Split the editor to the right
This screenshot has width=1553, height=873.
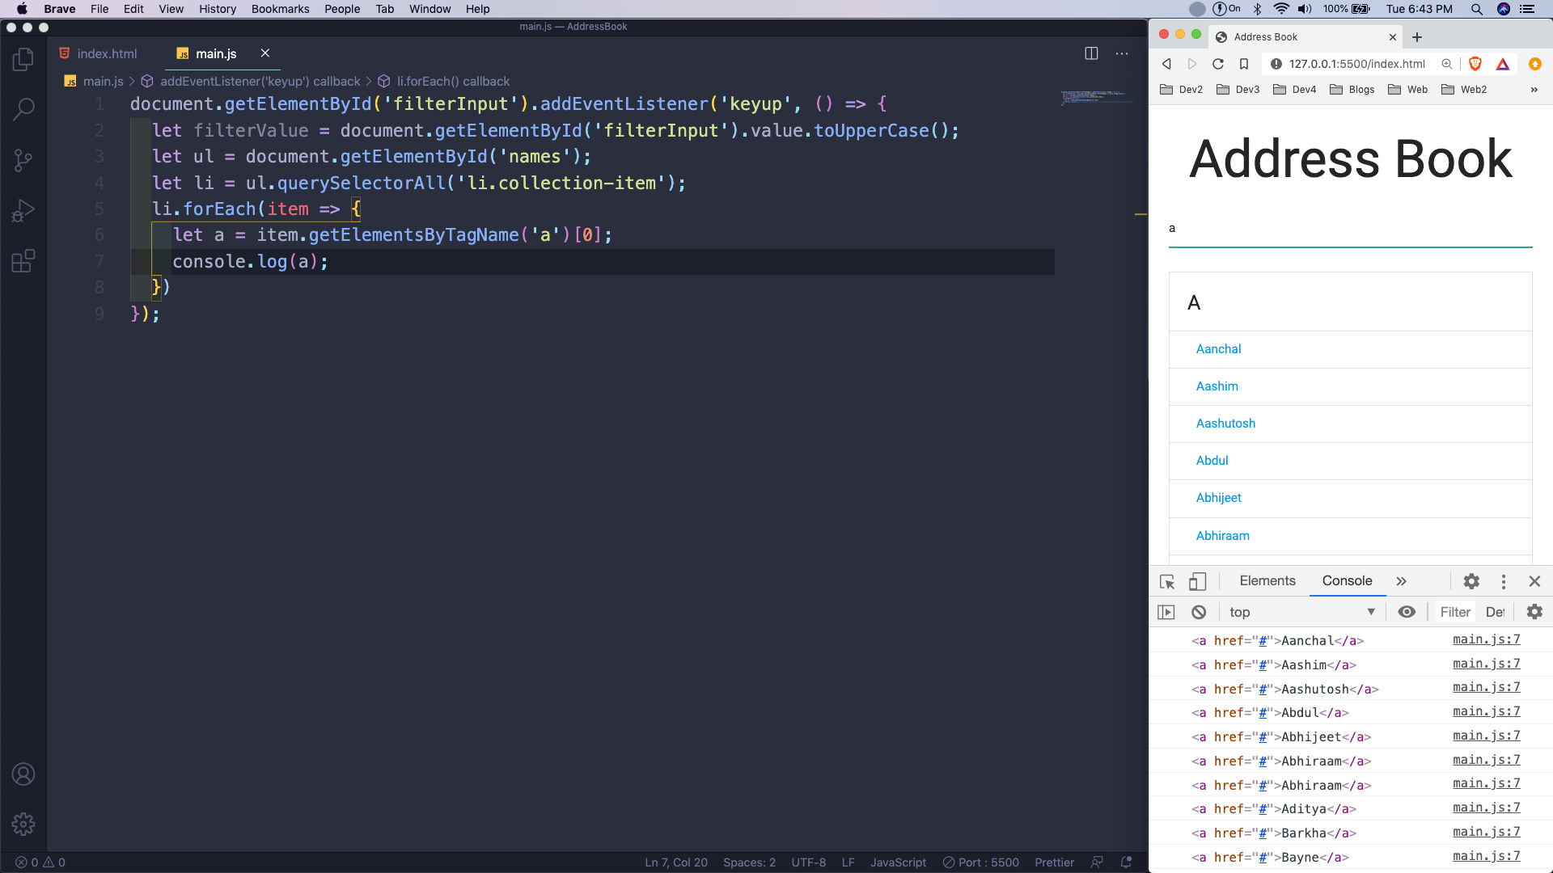click(x=1091, y=53)
